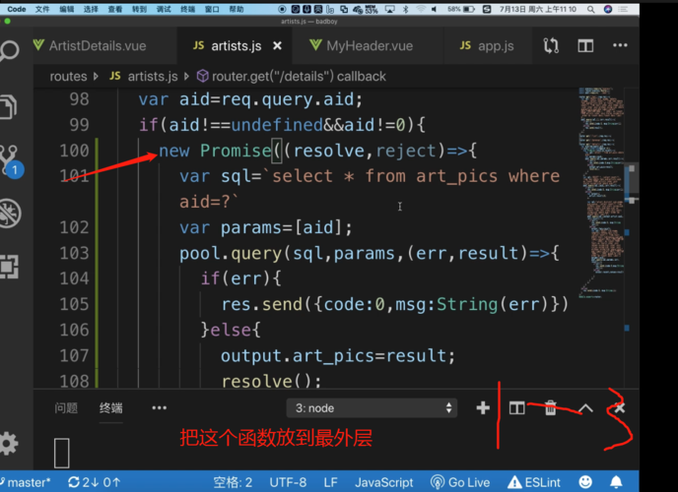Open the 文件 menu
Viewport: 678px width, 492px height.
pos(42,9)
